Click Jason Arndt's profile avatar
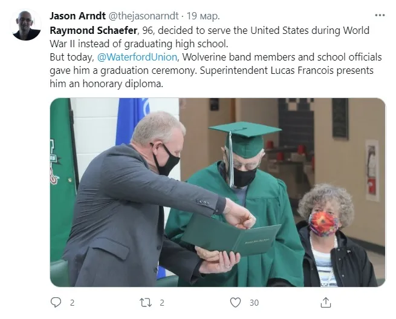Viewport: 396px width, 319px height. [x=26, y=25]
